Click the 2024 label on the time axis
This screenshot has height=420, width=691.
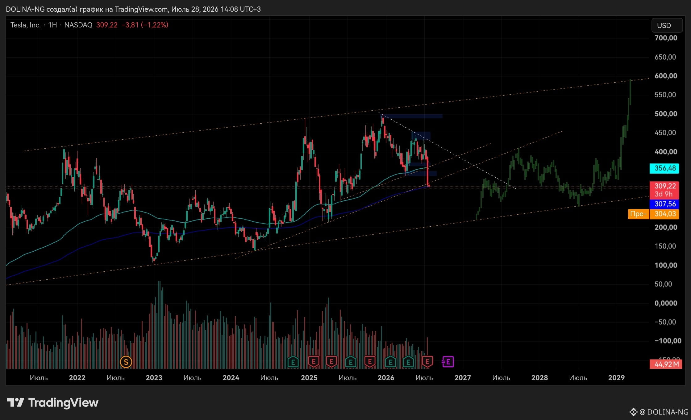tap(231, 378)
